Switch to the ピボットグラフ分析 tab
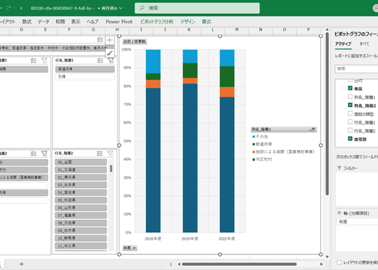This screenshot has height=270, width=378. tap(157, 22)
